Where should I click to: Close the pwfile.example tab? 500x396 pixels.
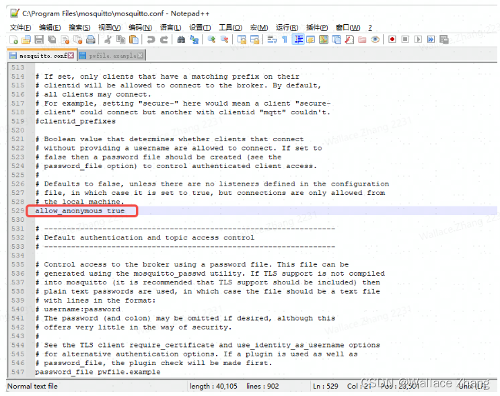pyautogui.click(x=140, y=56)
